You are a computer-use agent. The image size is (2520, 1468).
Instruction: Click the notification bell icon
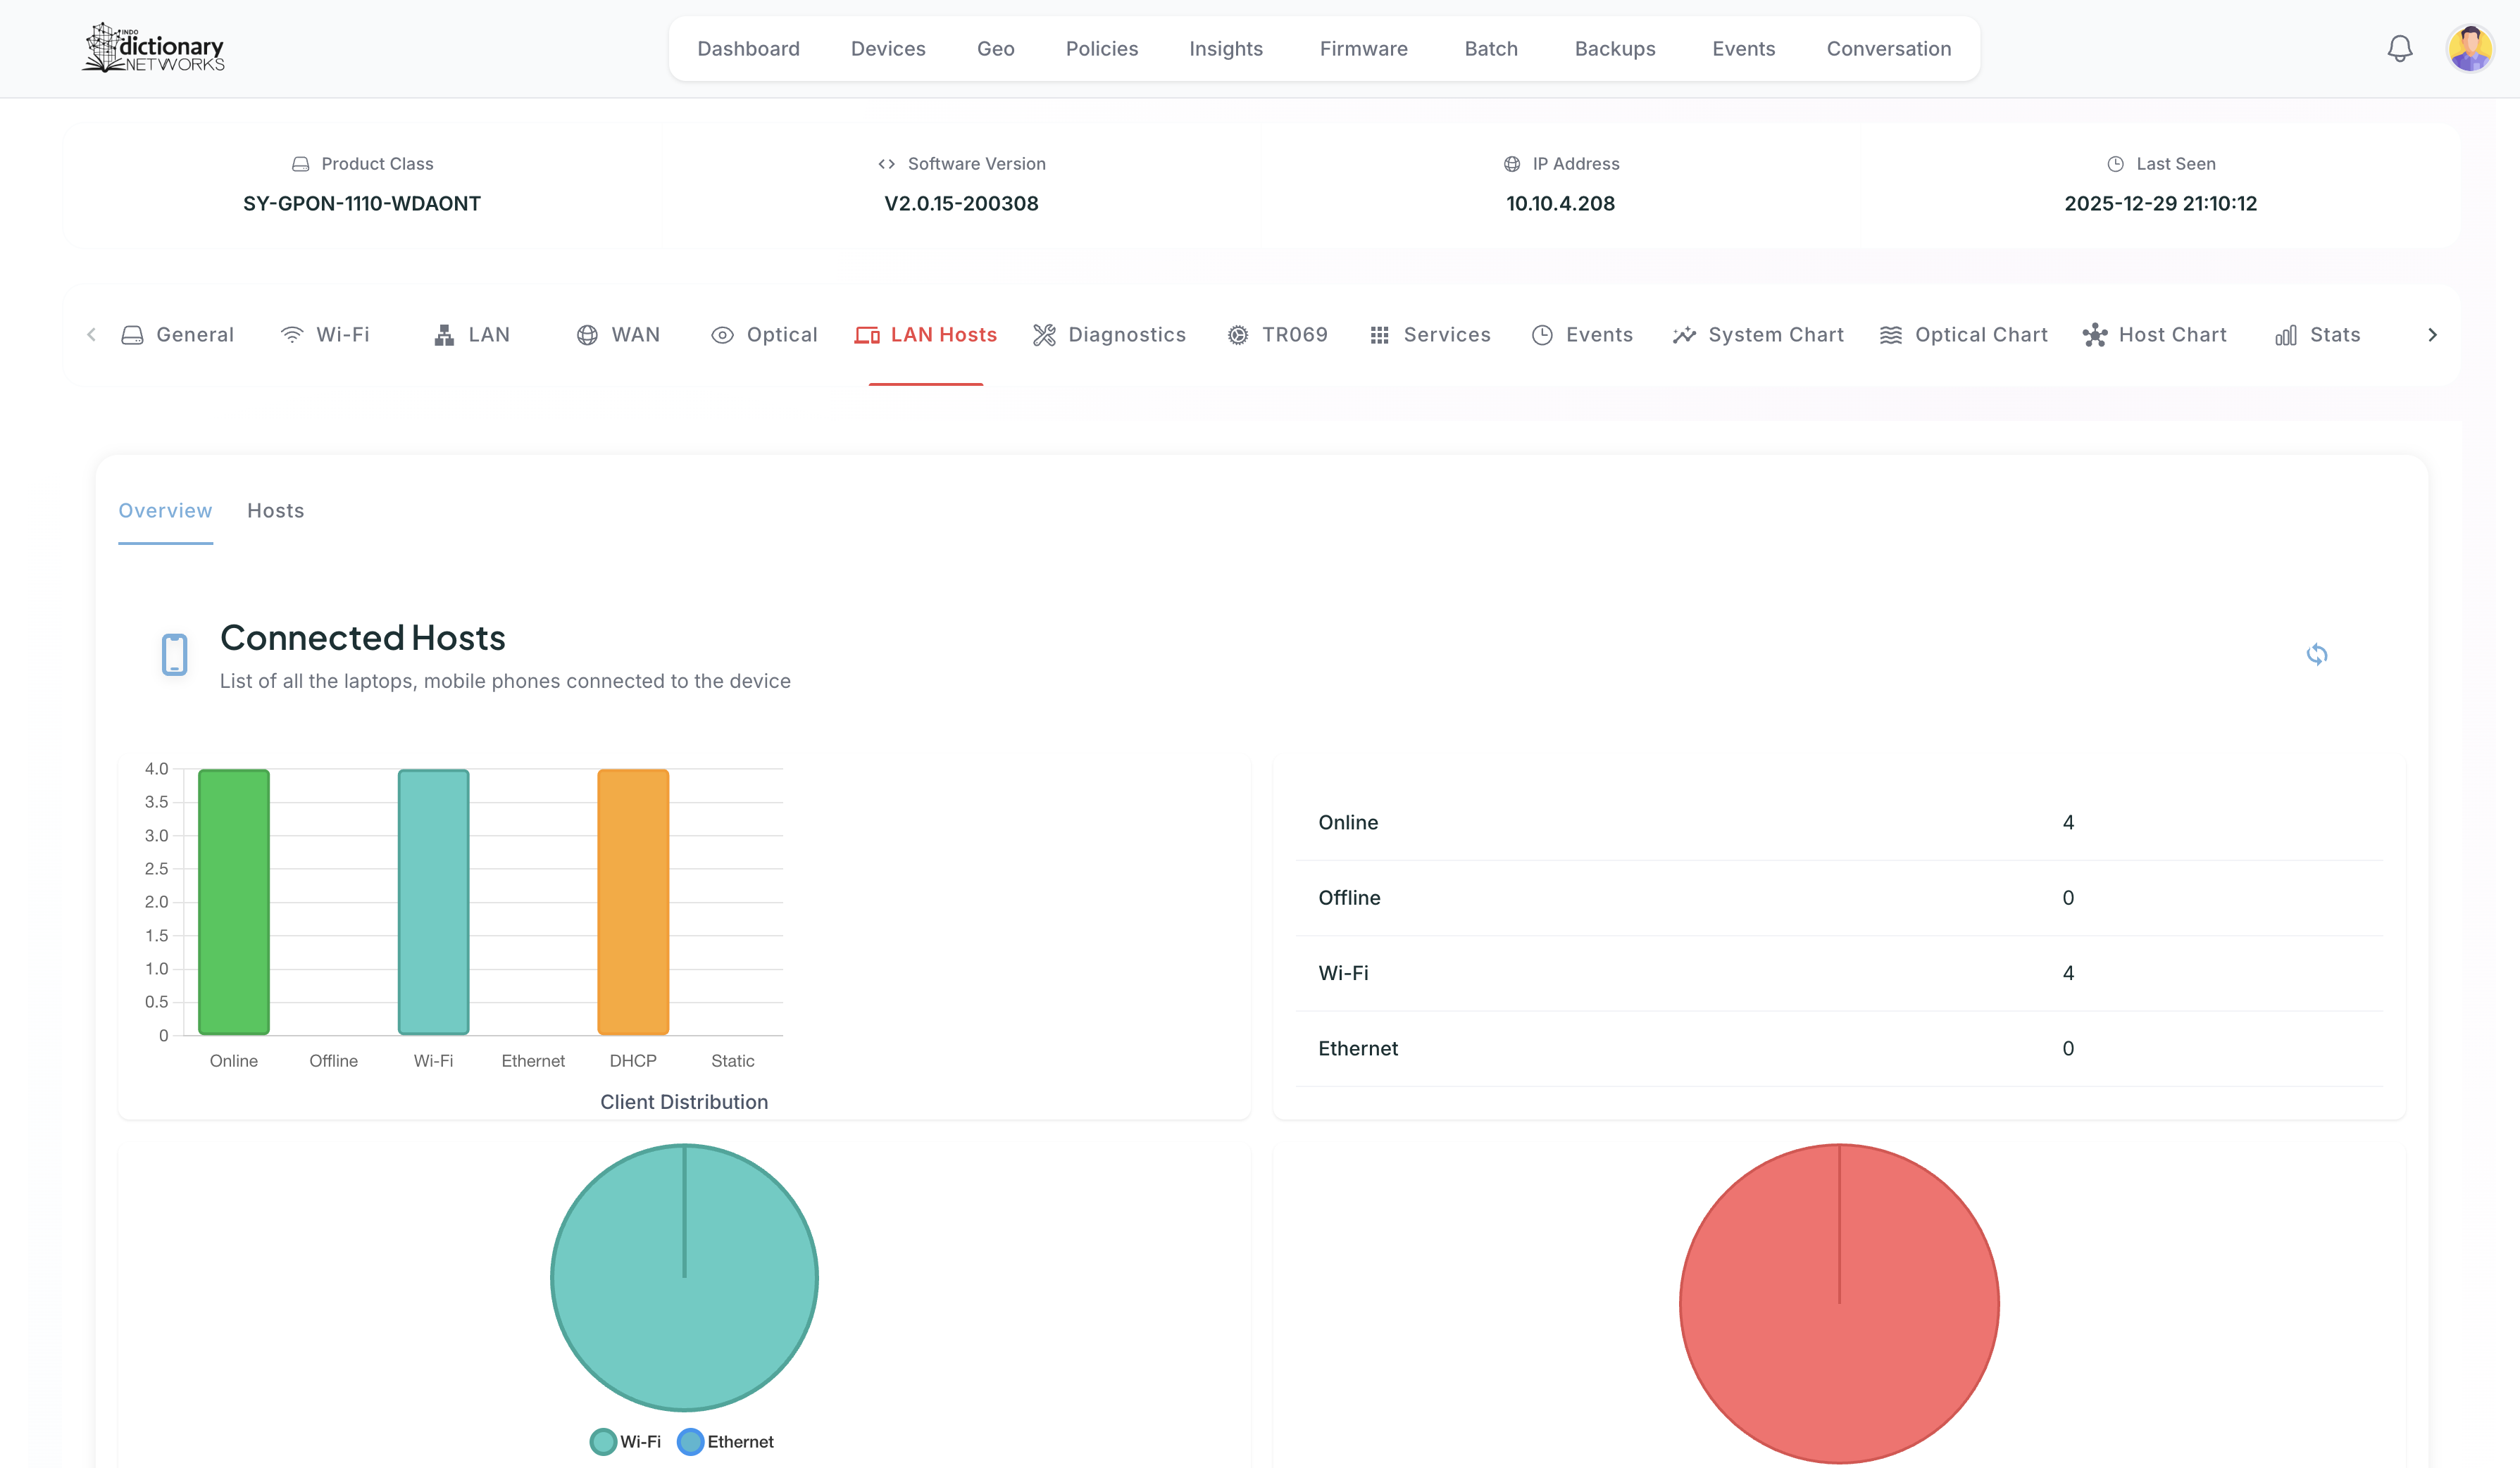2399,48
